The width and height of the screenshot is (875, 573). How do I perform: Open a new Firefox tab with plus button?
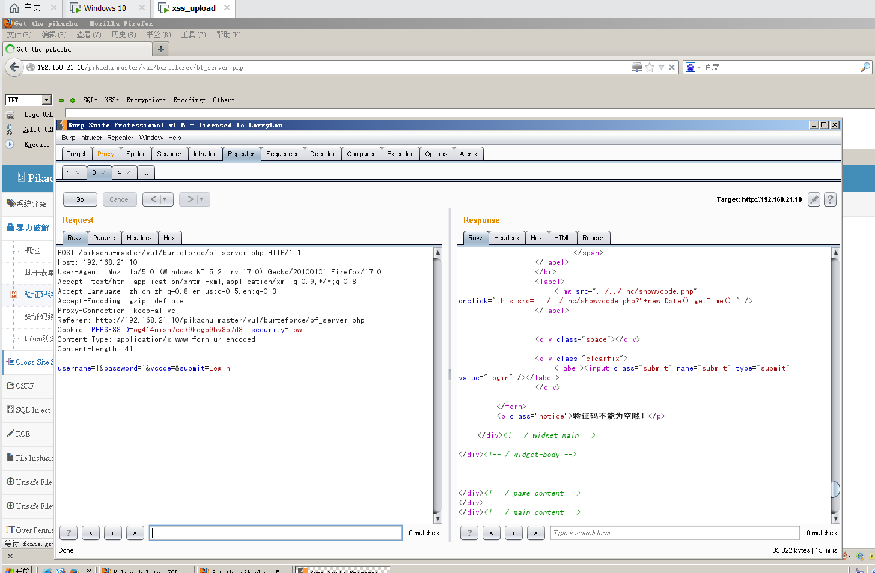pyautogui.click(x=161, y=49)
